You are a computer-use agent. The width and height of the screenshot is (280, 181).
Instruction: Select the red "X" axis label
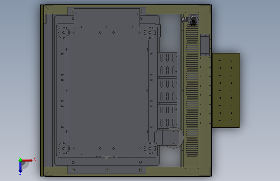click(35, 159)
